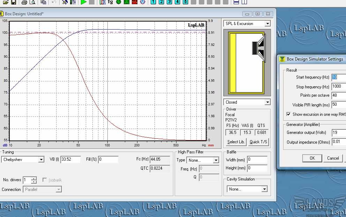Click the LCR meter toolbar icon
Image resolution: width=346 pixels, height=217 pixels.
coord(102,2)
